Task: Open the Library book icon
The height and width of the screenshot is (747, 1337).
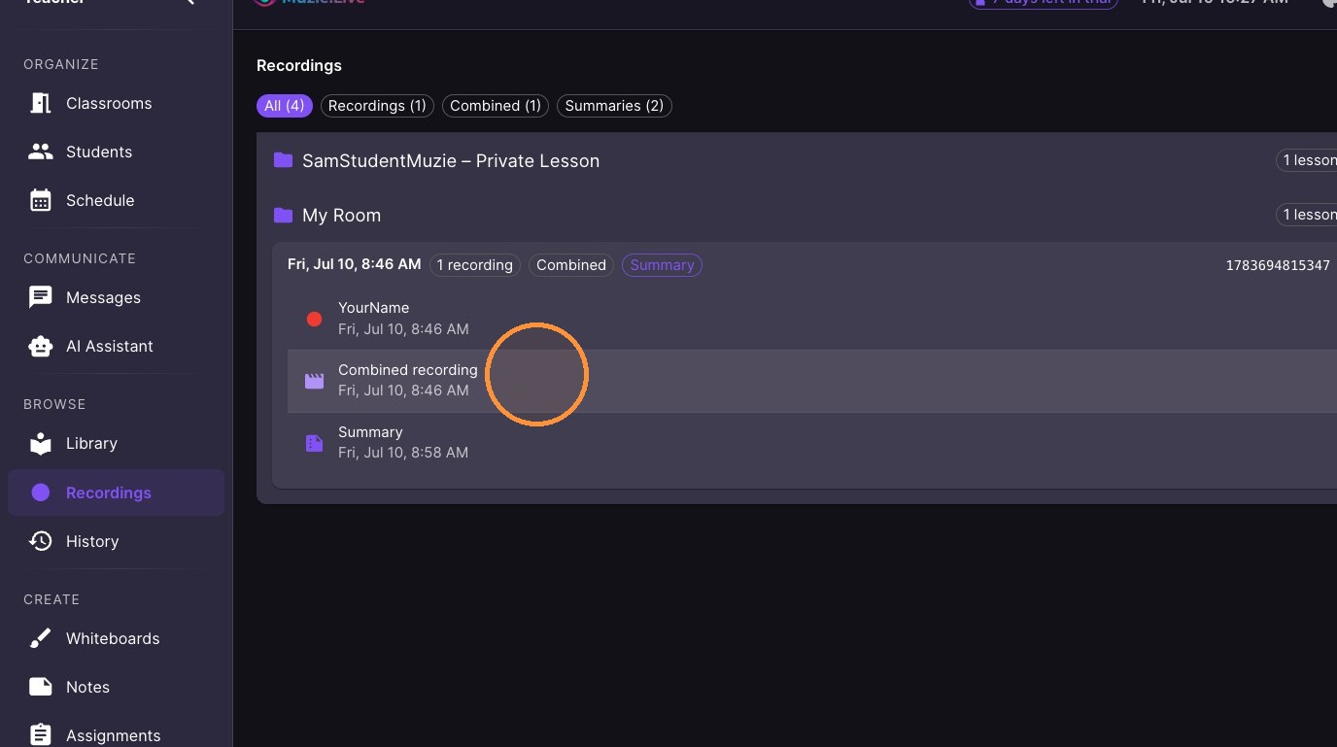Action: pyautogui.click(x=41, y=443)
